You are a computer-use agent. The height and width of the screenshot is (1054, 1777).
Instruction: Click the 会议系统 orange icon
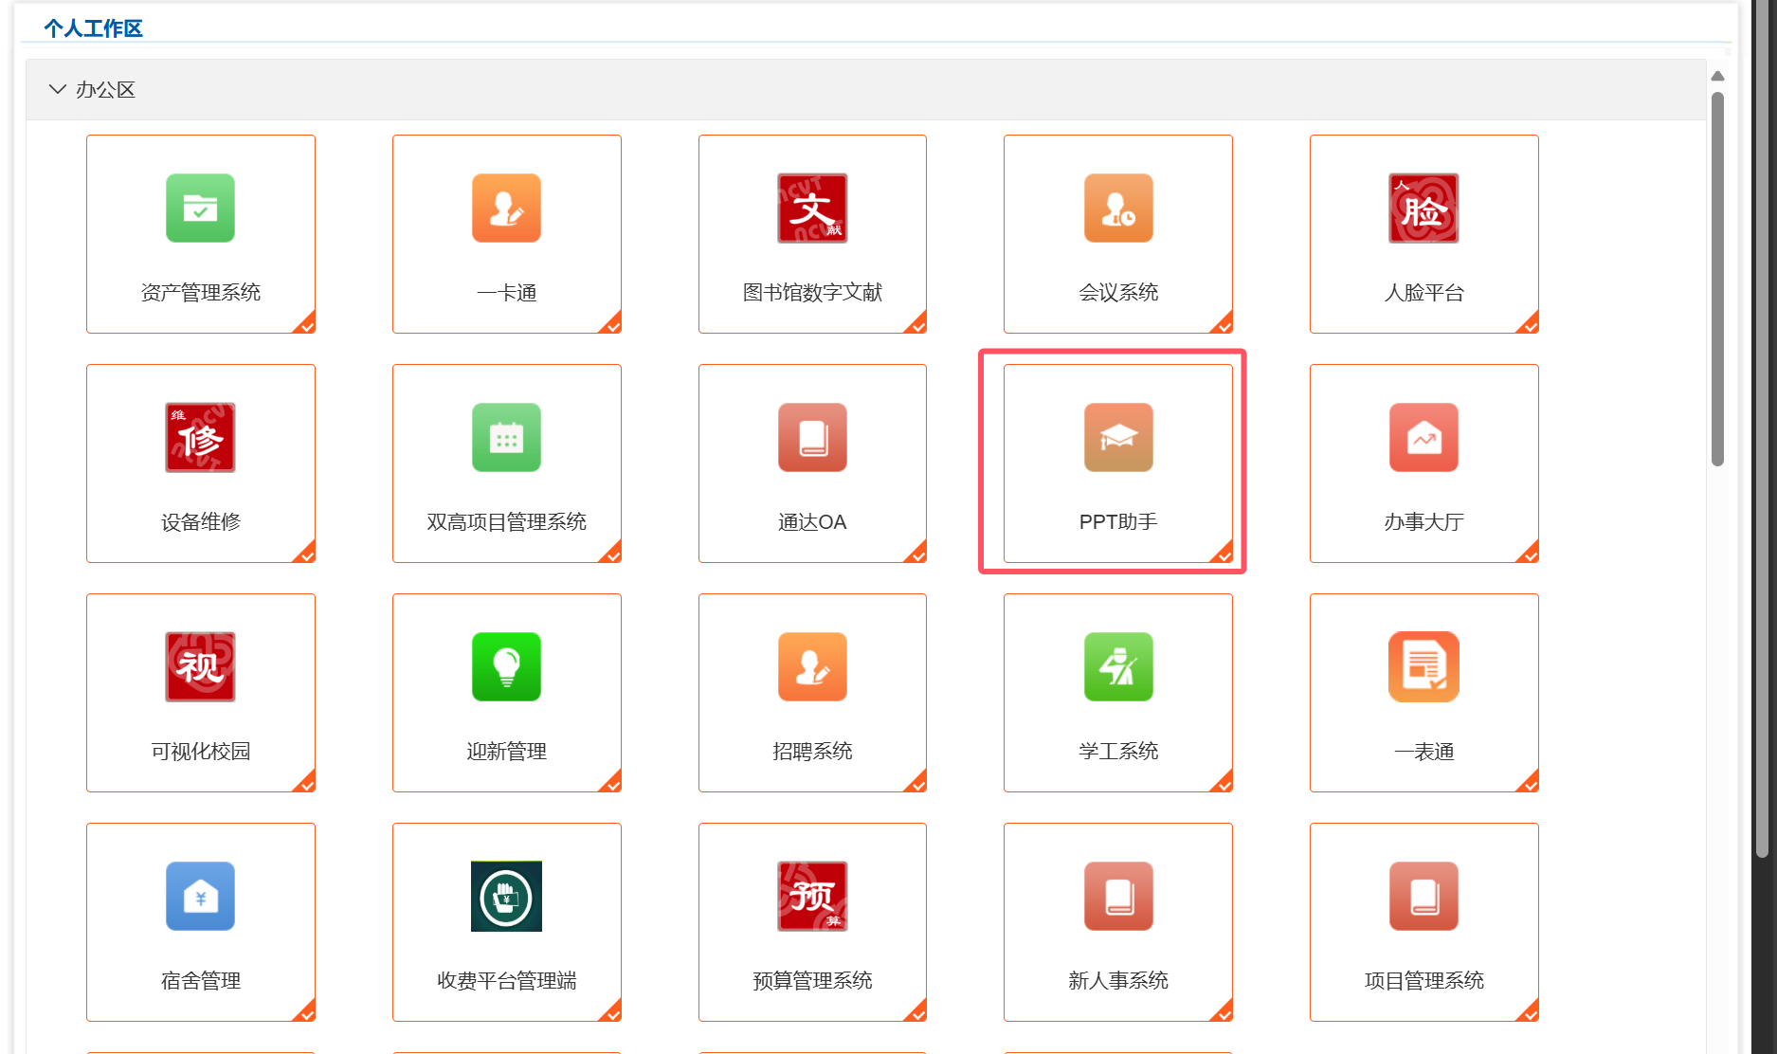point(1118,209)
